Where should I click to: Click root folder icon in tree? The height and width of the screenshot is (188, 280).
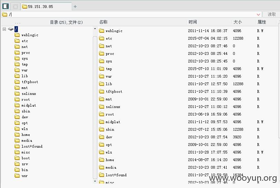tap(17, 99)
